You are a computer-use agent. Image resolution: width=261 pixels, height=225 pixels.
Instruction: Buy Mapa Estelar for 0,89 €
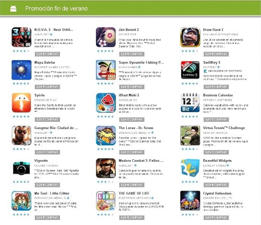47,87
